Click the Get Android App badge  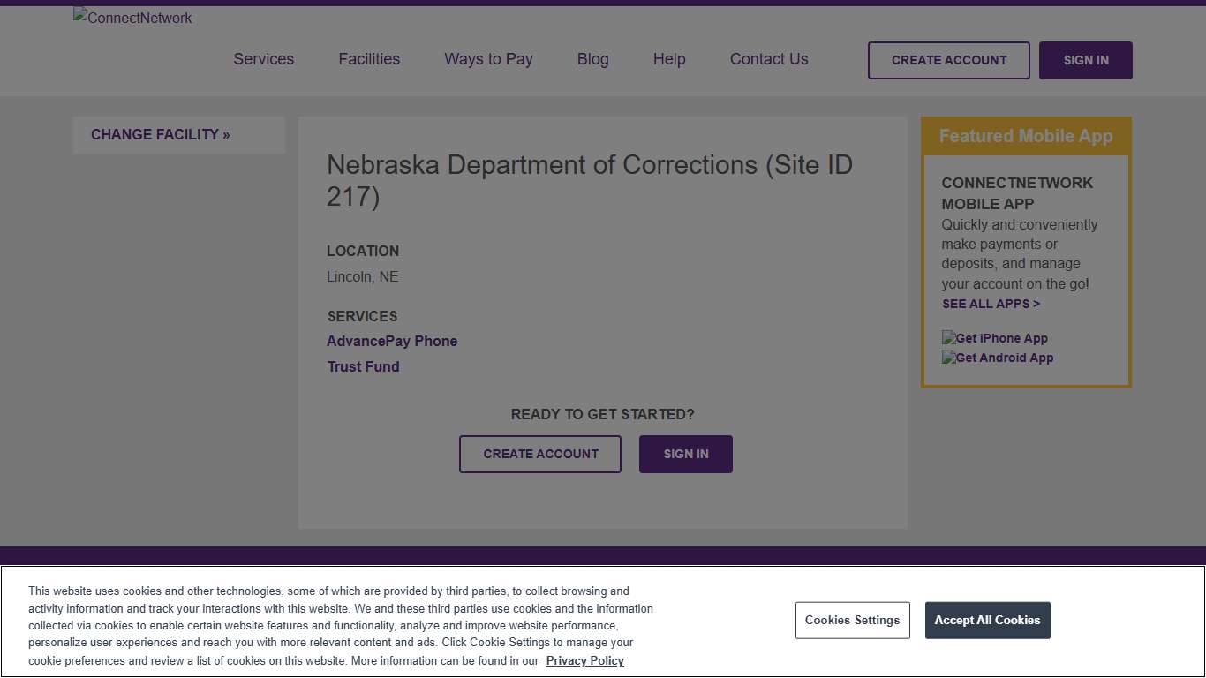pos(998,358)
